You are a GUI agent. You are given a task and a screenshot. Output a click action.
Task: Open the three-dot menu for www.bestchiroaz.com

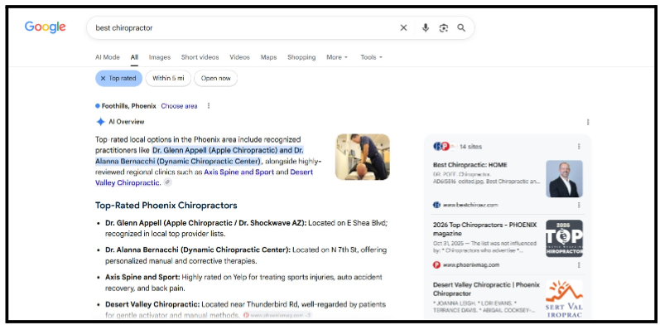click(x=579, y=205)
